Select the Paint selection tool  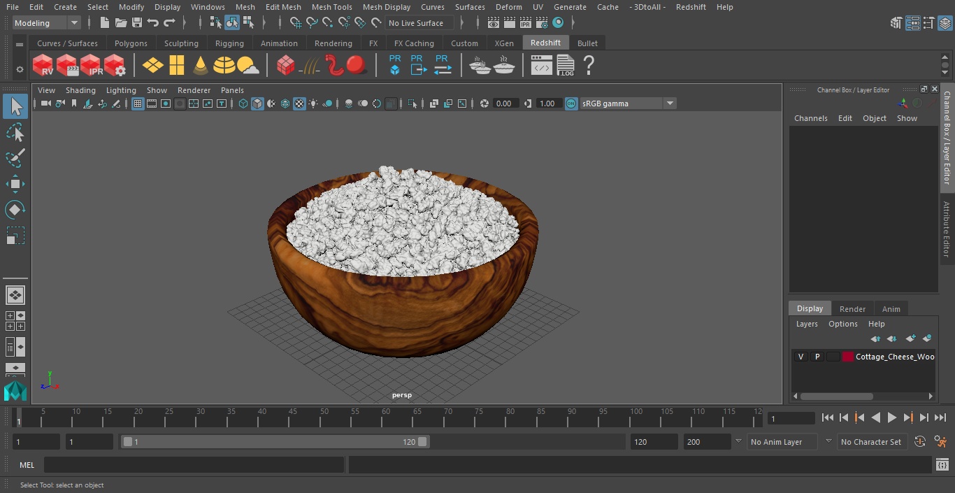(15, 158)
